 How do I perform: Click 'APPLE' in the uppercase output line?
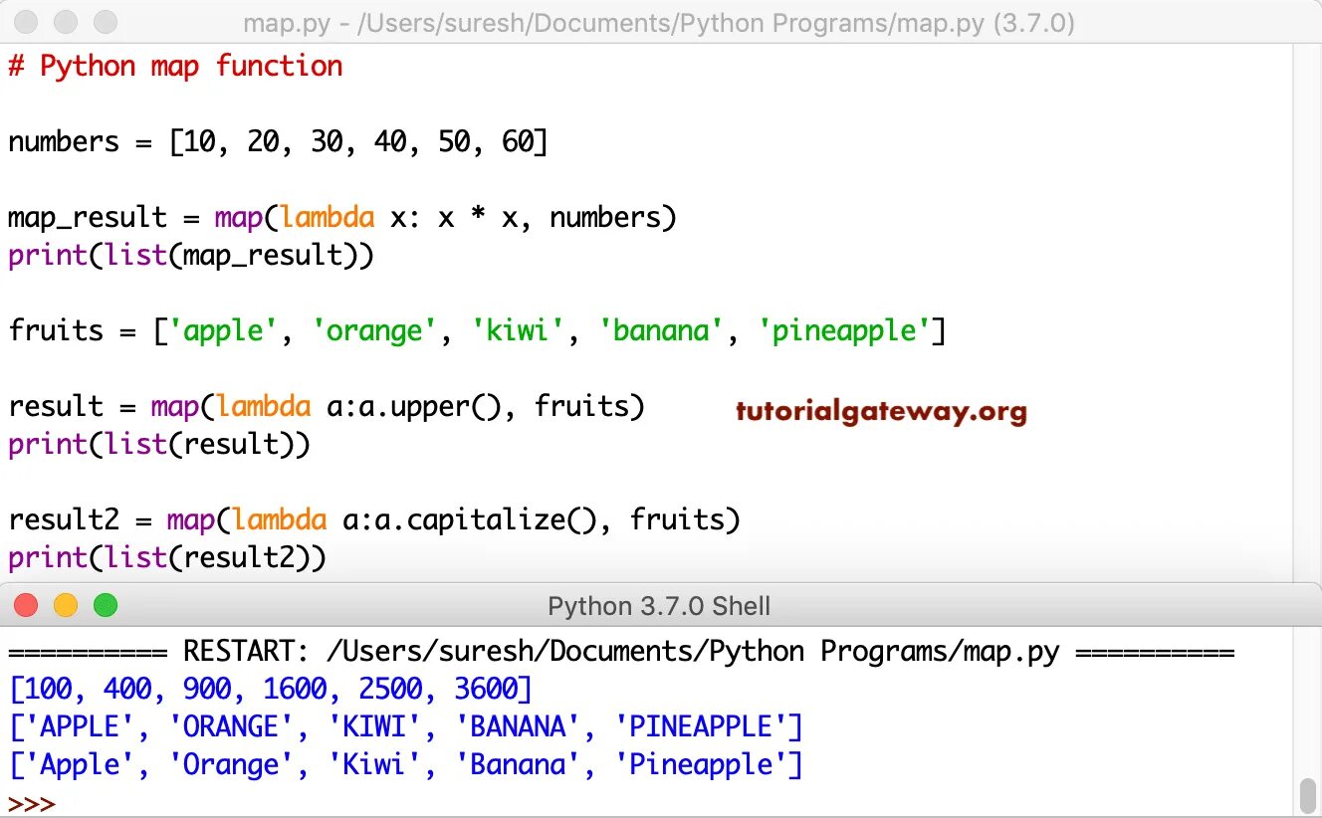[80, 727]
